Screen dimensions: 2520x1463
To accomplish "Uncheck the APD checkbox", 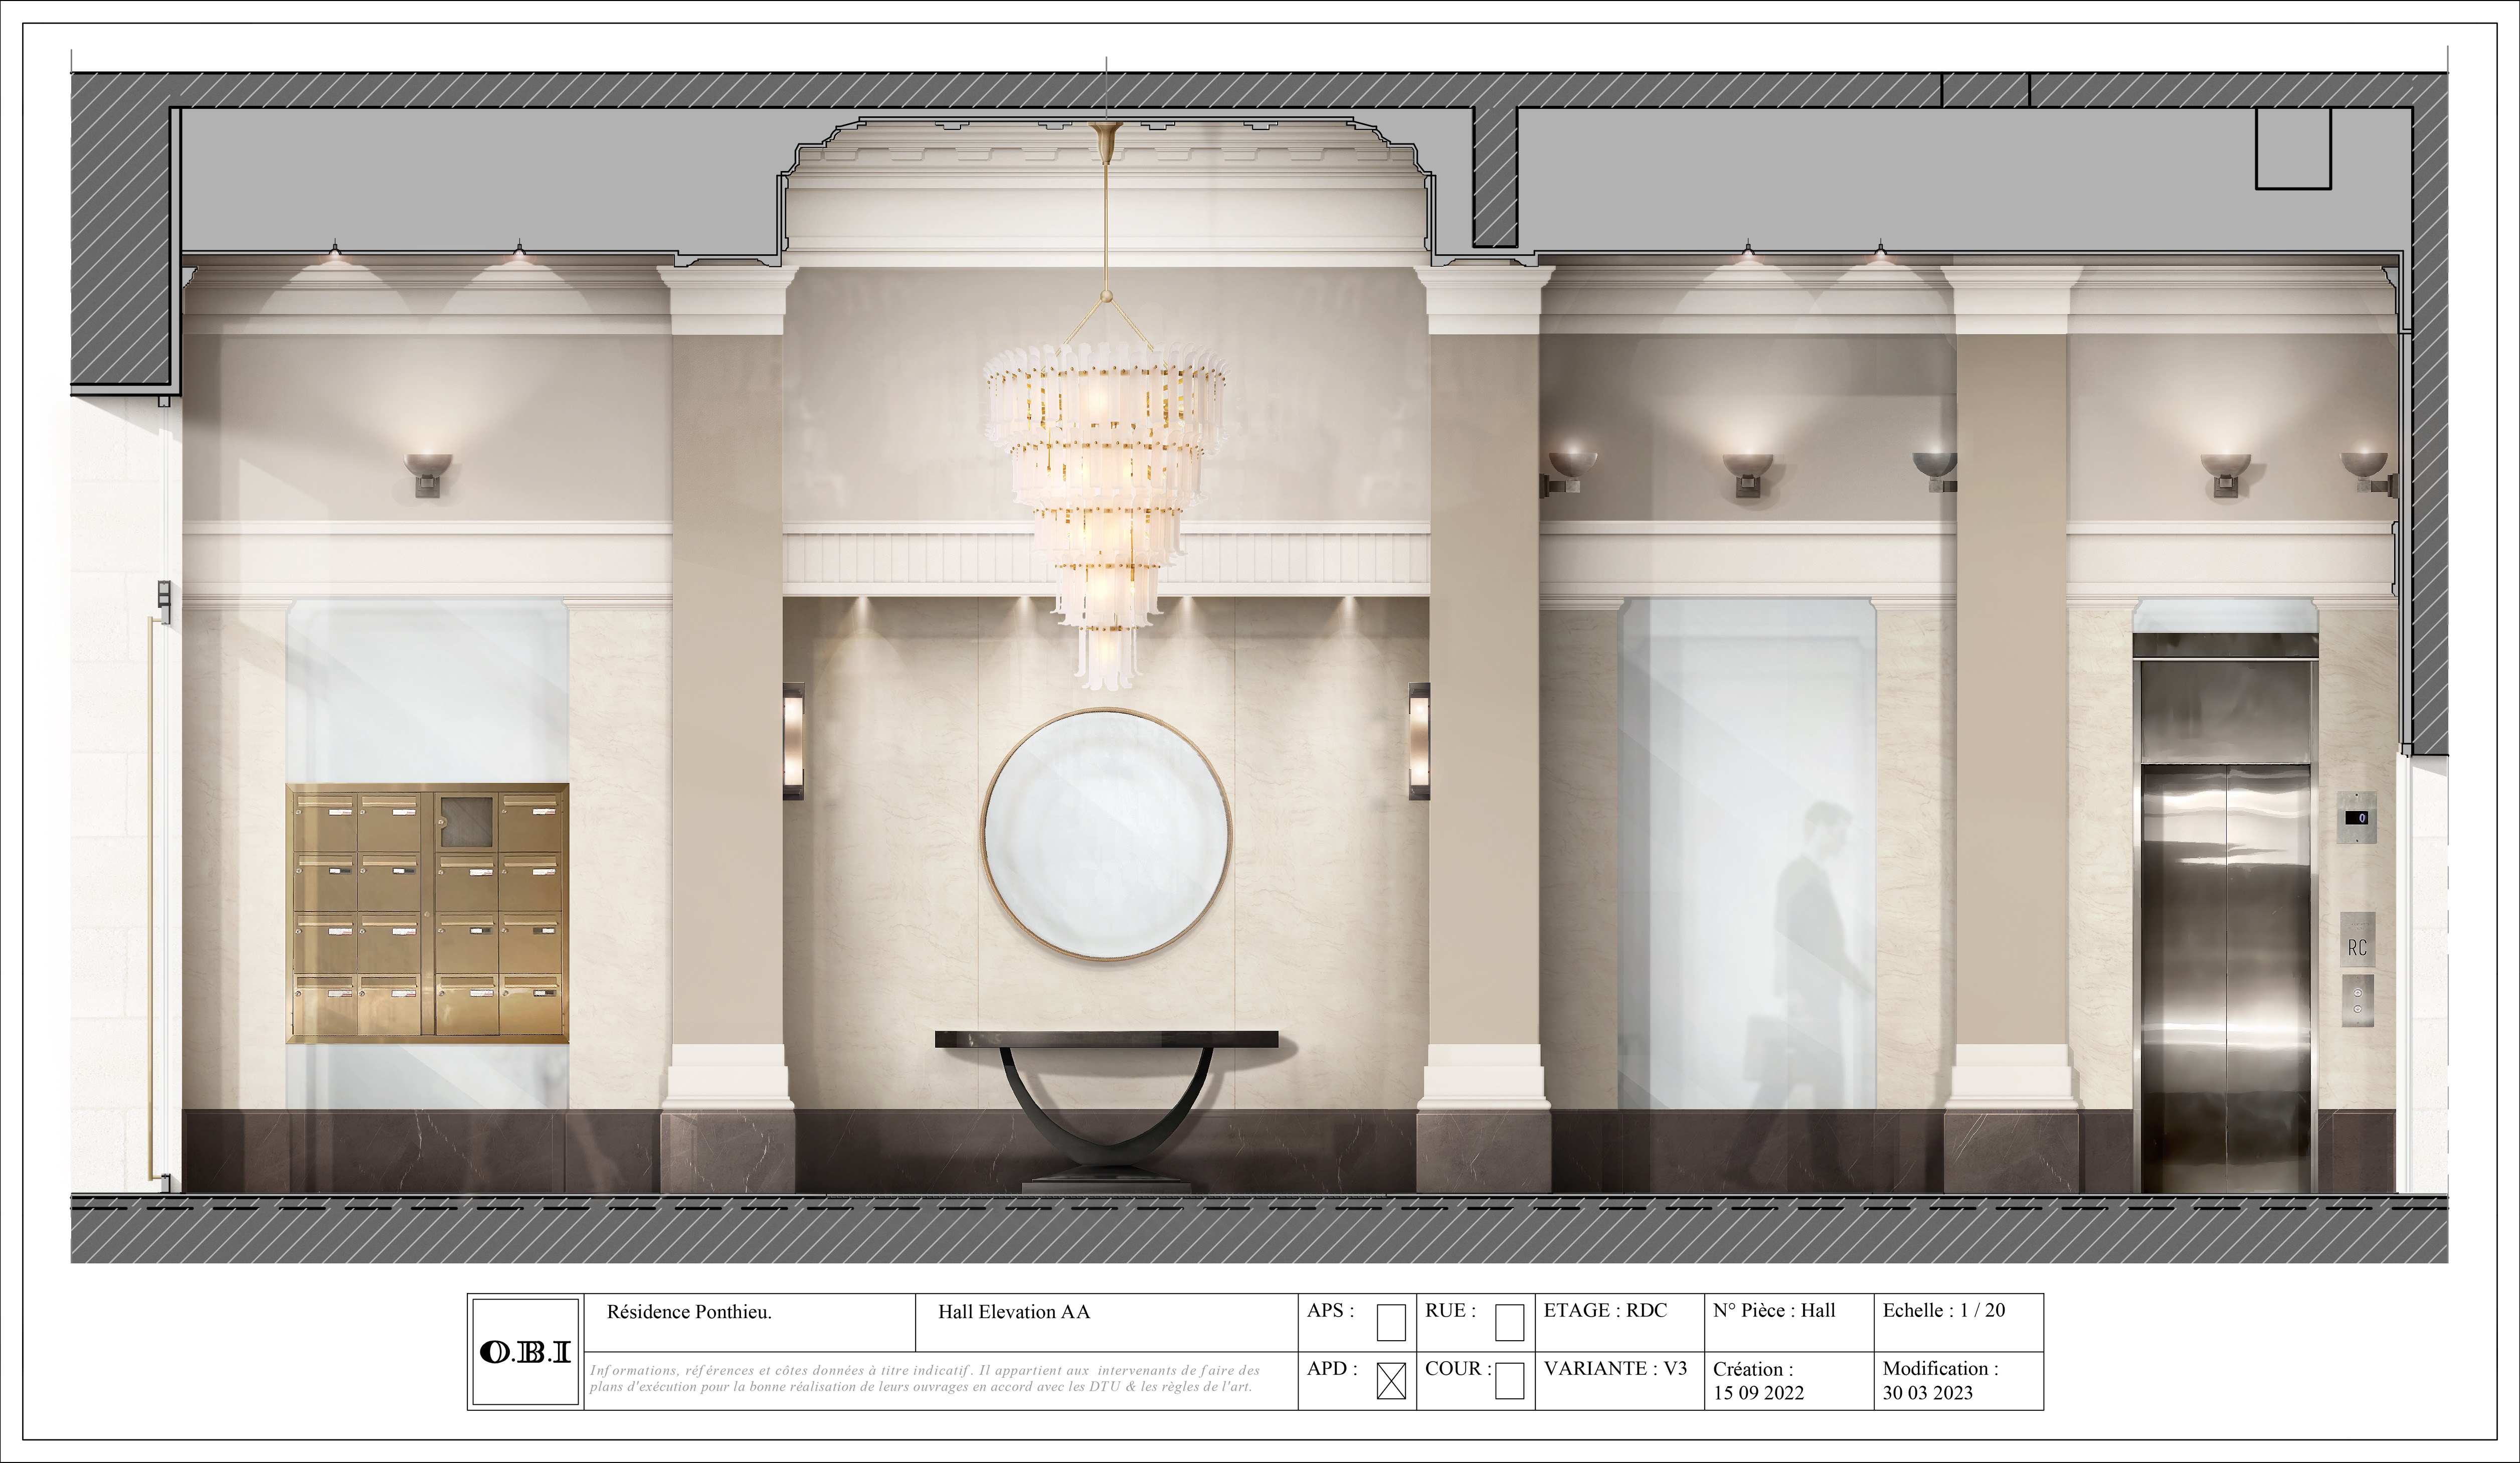I will pyautogui.click(x=1391, y=1381).
